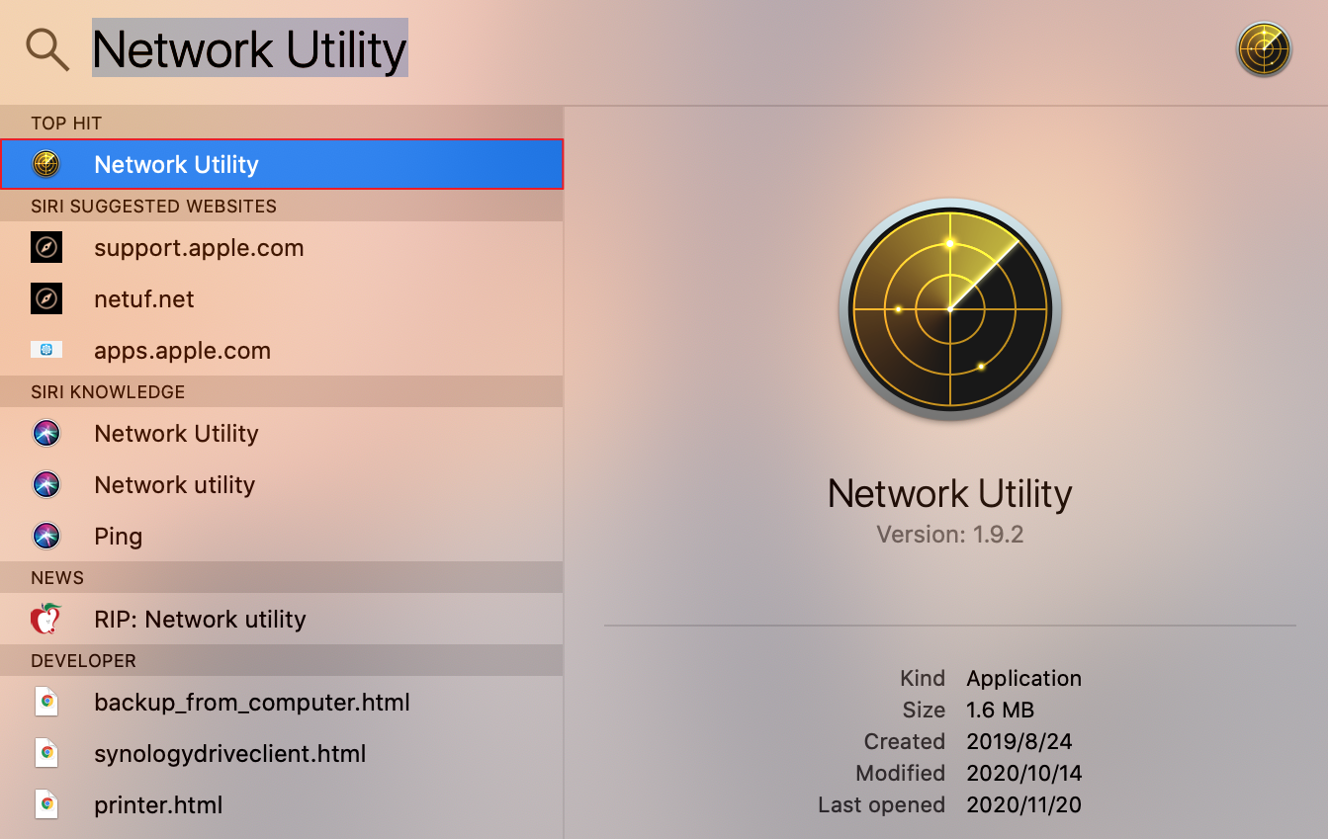This screenshot has width=1328, height=839.
Task: Click the small radar icon beside search field
Action: pos(1264,48)
